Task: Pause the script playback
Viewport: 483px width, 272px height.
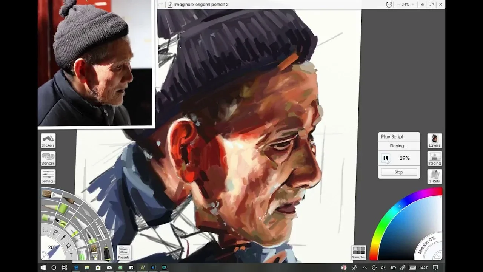Action: [386, 158]
